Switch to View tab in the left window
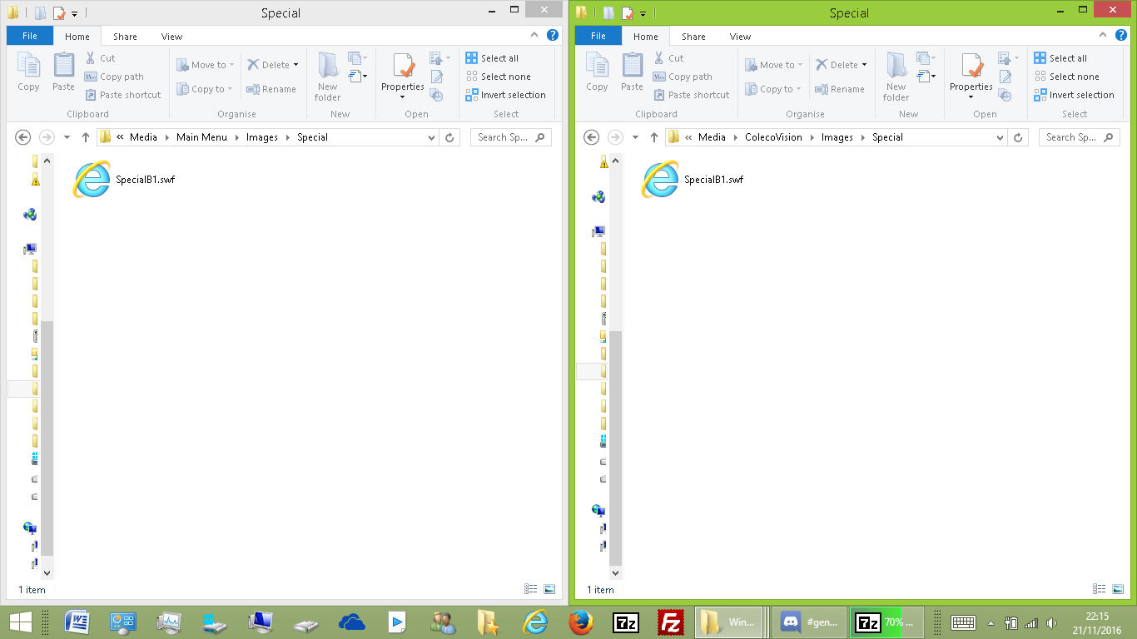The height and width of the screenshot is (639, 1137). pyautogui.click(x=171, y=37)
